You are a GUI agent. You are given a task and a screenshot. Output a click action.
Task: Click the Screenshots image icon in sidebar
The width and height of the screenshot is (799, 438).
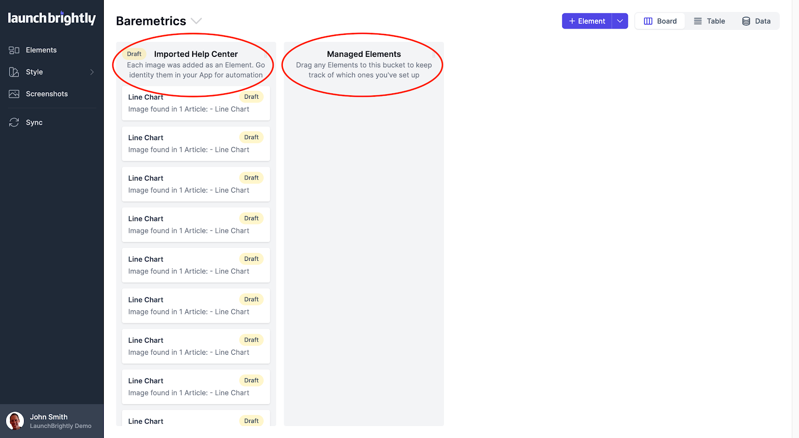click(14, 94)
